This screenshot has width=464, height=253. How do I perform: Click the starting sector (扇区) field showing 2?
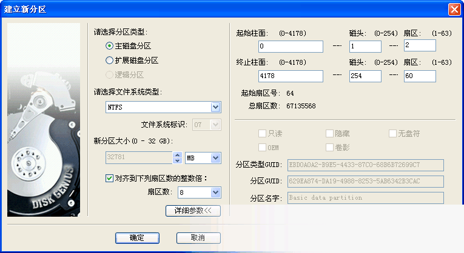click(x=420, y=45)
